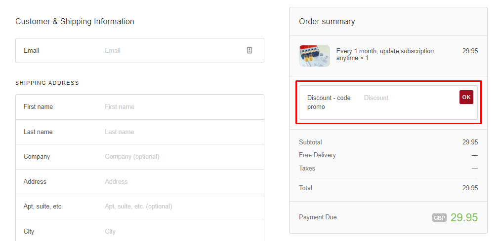The width and height of the screenshot is (502, 241).
Task: Click the GBP currency badge
Action: [x=439, y=218]
